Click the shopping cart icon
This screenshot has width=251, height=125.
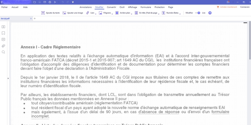[218, 7]
